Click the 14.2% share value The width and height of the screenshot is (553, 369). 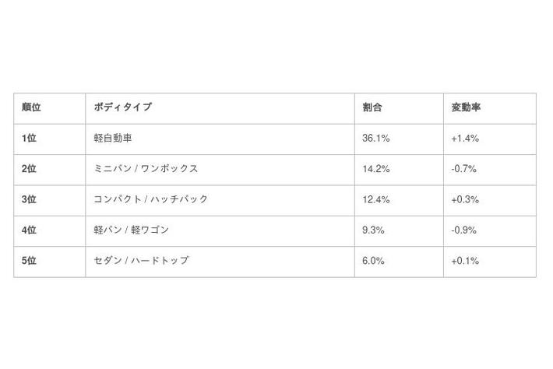tap(375, 169)
